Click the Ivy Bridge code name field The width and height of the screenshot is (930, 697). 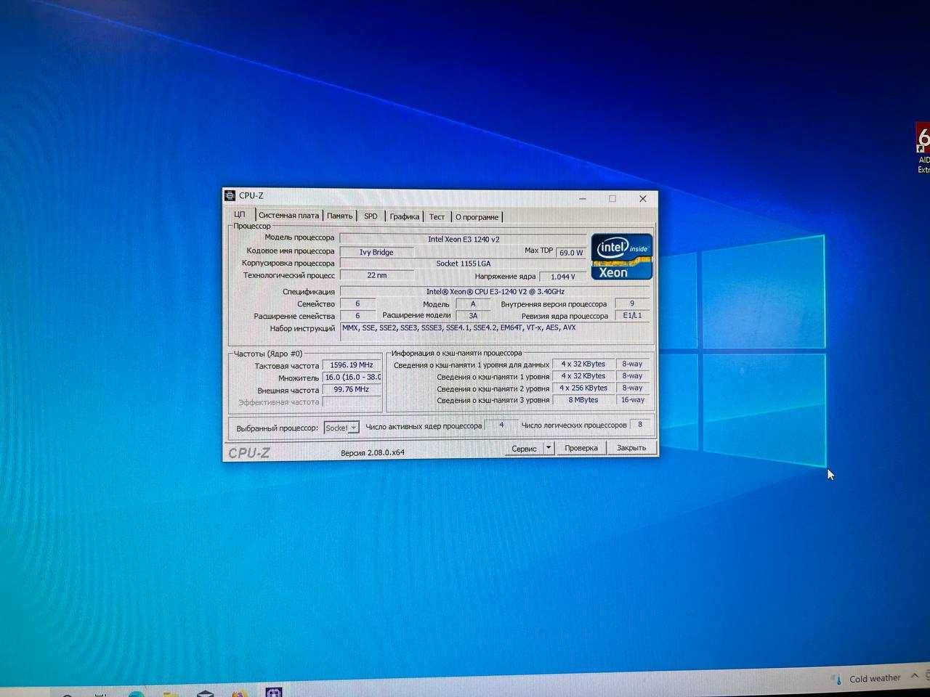(x=376, y=252)
